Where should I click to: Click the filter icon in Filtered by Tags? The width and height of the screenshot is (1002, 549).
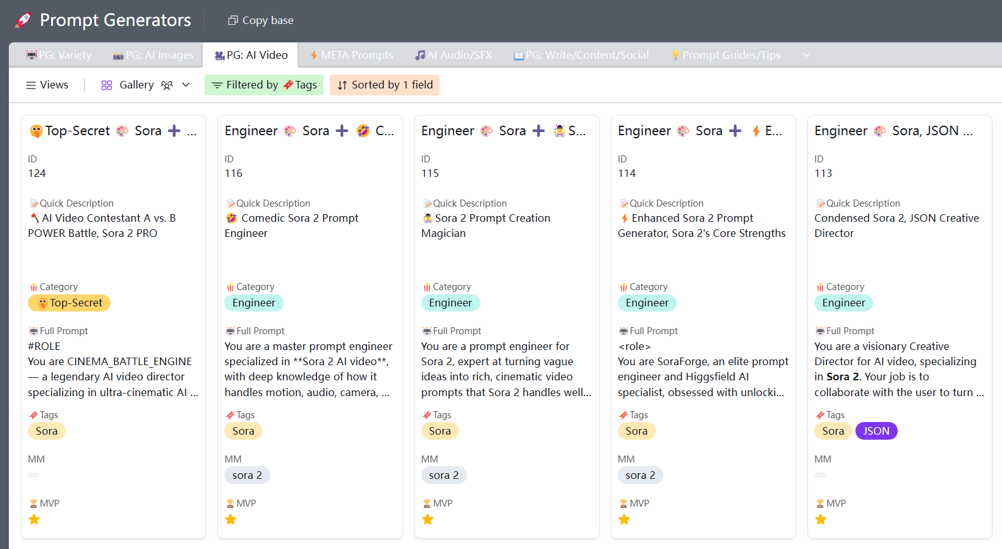217,85
